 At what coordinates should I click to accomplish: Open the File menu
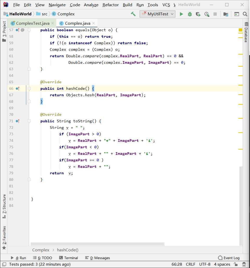pos(16,5)
